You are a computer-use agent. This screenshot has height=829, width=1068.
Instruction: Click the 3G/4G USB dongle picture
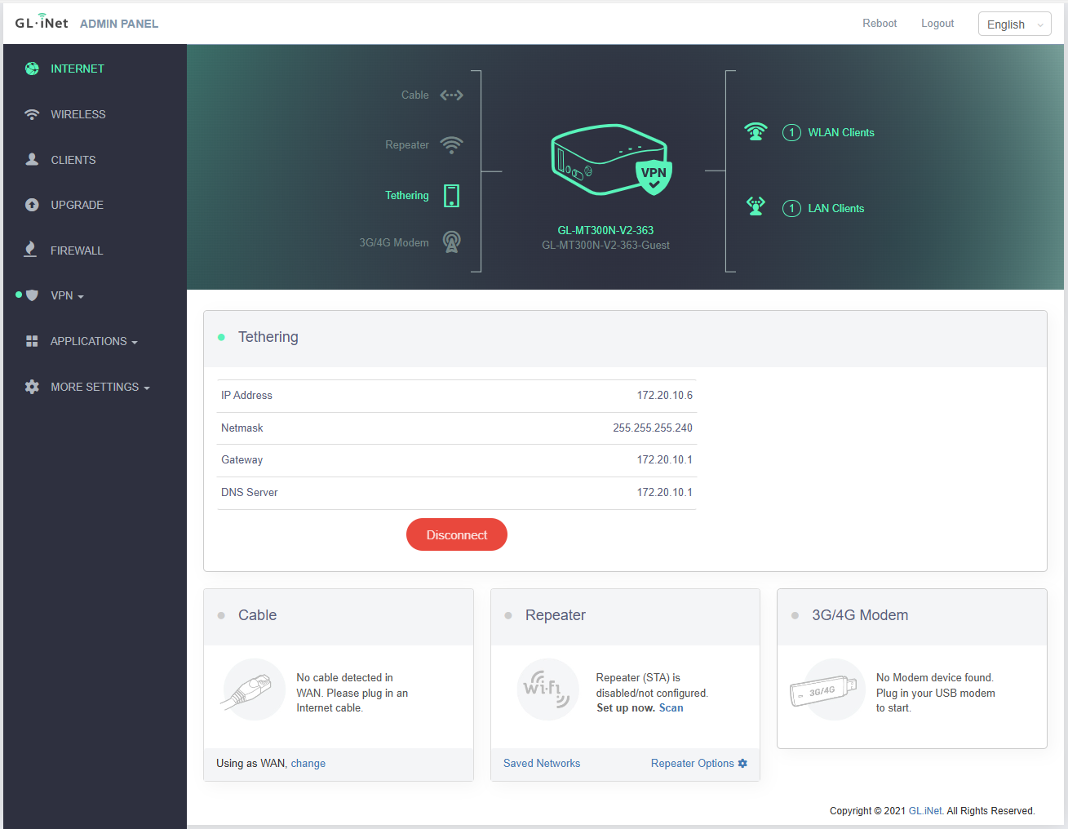click(825, 689)
